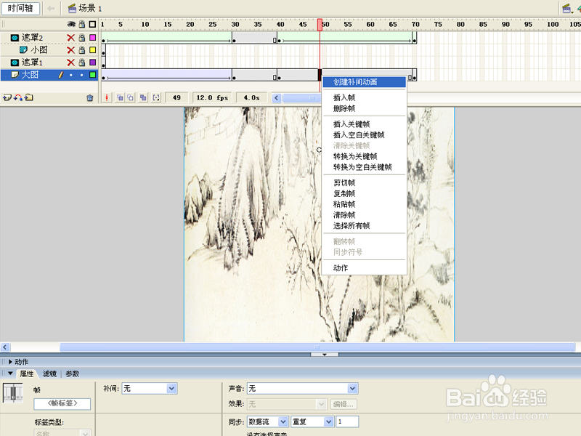Screen dimensions: 581x436
Task: Expand the 动作 panel triangle
Action: pyautogui.click(x=10, y=362)
